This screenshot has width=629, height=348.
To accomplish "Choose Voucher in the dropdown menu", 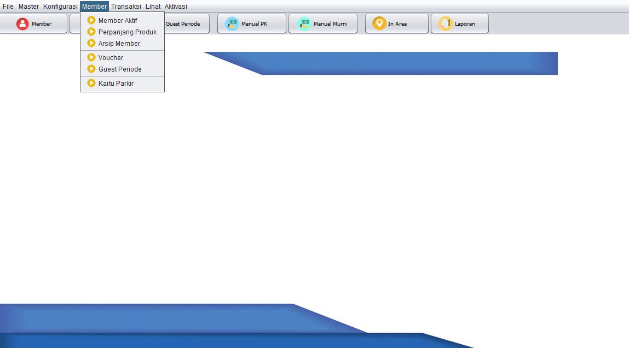I will pos(111,58).
